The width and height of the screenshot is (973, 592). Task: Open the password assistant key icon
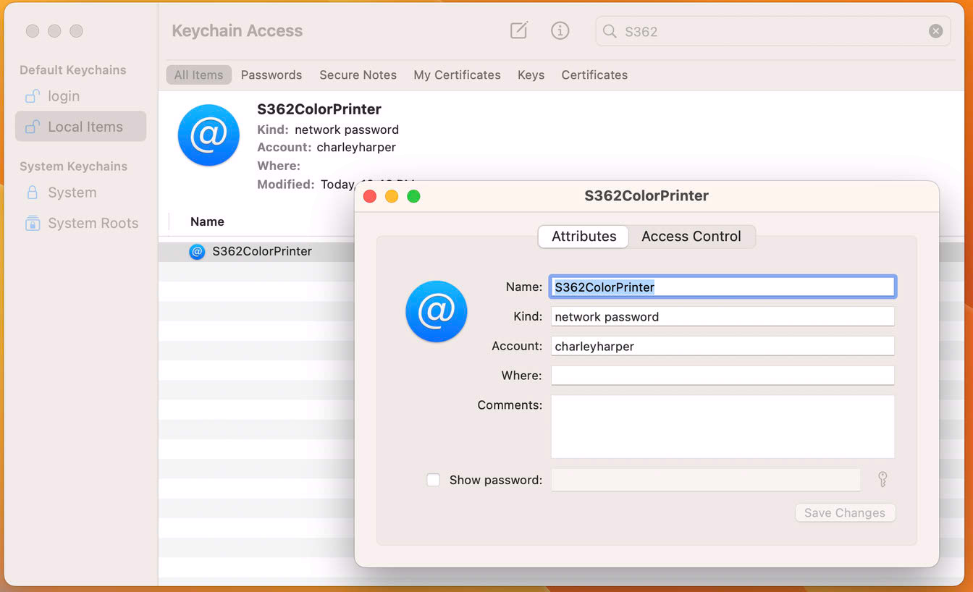[x=883, y=479]
